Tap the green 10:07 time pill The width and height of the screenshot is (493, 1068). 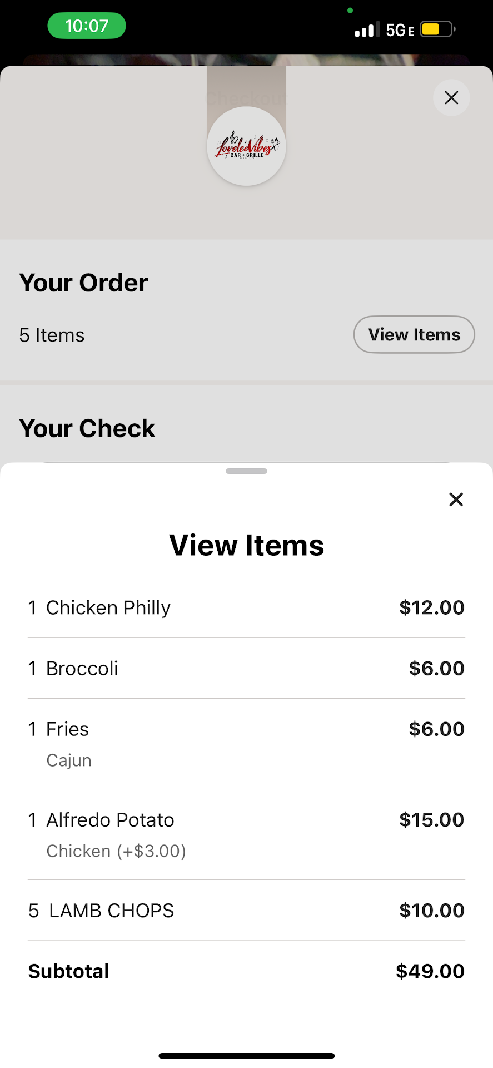pos(87,26)
